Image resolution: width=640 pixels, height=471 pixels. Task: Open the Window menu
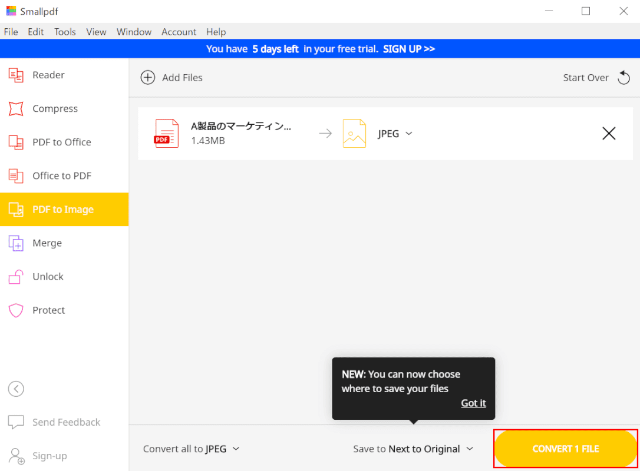click(134, 32)
